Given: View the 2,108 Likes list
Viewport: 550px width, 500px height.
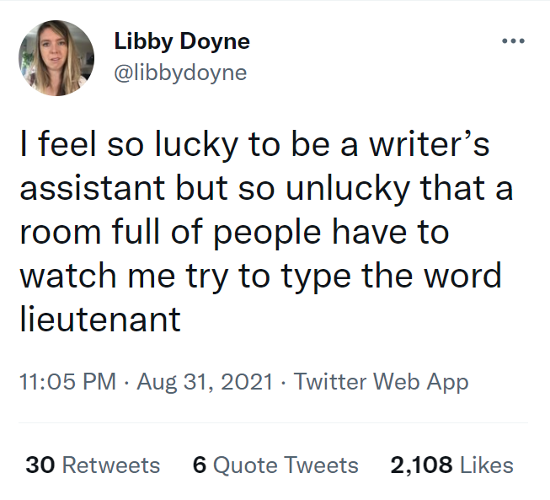Looking at the screenshot, I should click(x=451, y=465).
